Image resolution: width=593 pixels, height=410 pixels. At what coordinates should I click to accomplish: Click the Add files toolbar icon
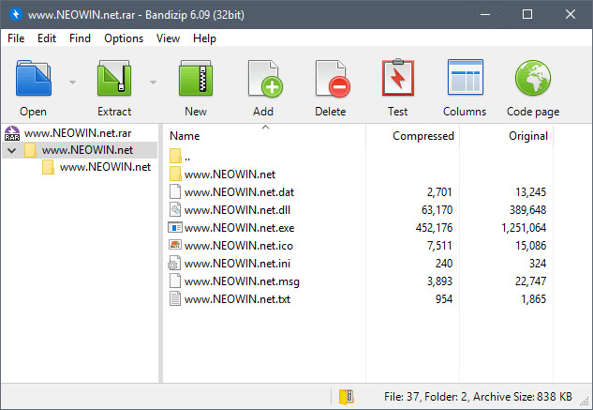tap(265, 79)
